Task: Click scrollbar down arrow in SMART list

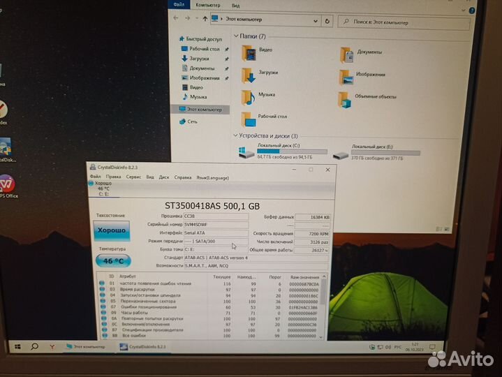Action: coord(321,337)
